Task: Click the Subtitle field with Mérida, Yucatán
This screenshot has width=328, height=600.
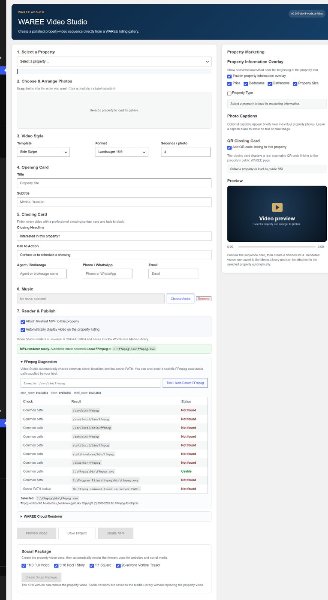Action: pyautogui.click(x=114, y=202)
